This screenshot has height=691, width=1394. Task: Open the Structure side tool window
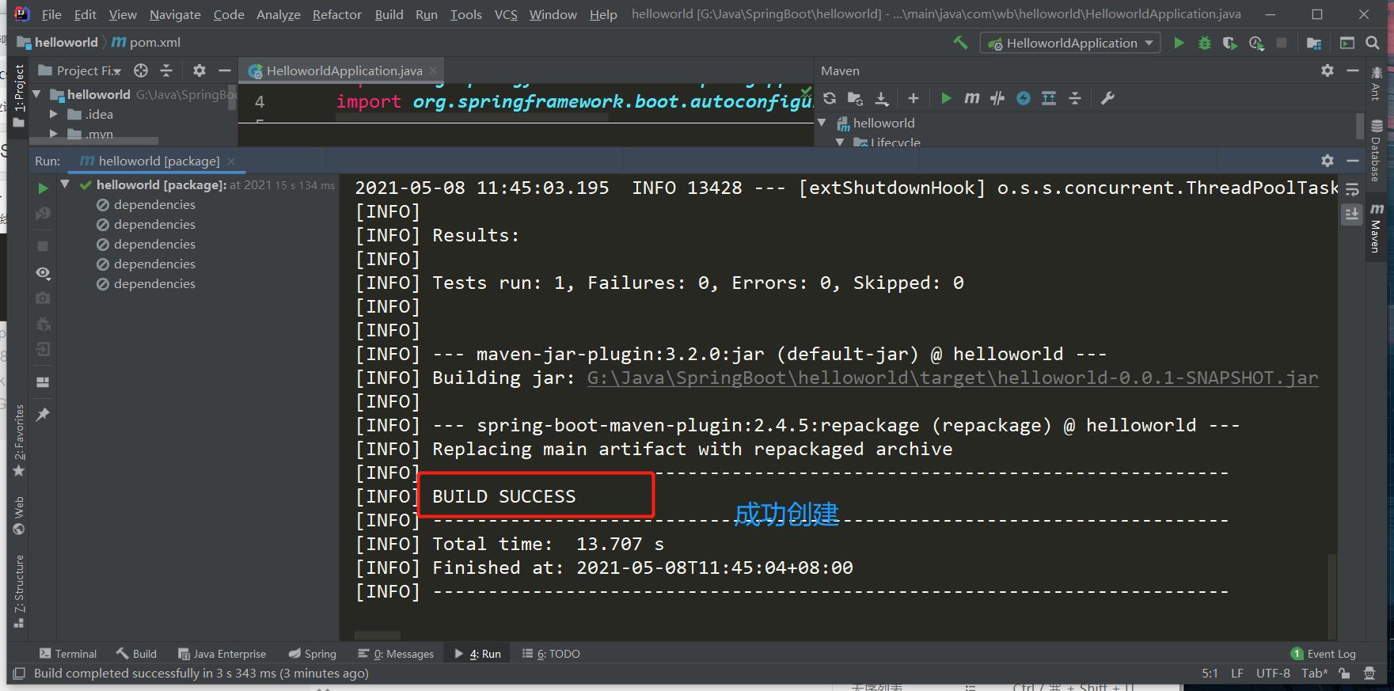pos(19,590)
